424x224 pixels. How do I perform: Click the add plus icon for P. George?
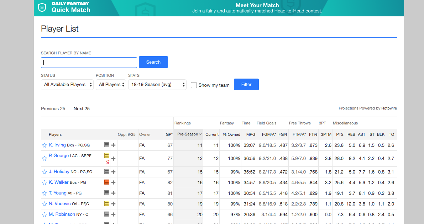coord(113,159)
